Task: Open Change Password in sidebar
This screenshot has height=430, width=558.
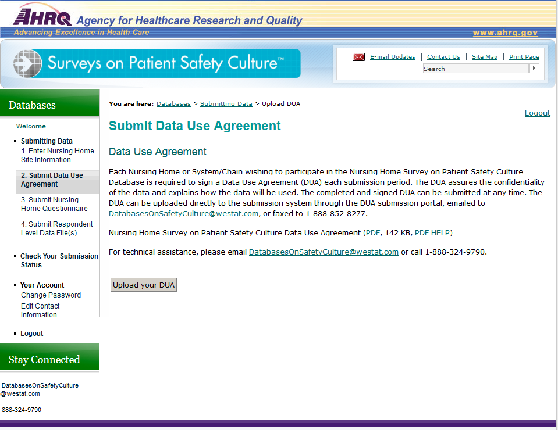Action: 51,295
